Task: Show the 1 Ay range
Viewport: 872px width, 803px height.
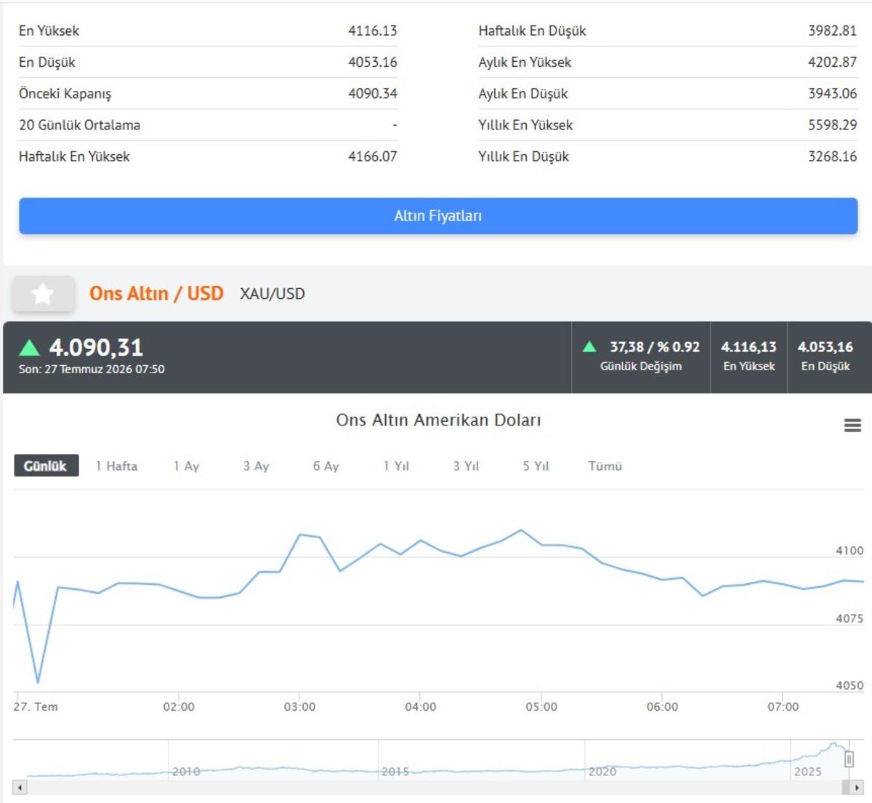Action: point(186,466)
